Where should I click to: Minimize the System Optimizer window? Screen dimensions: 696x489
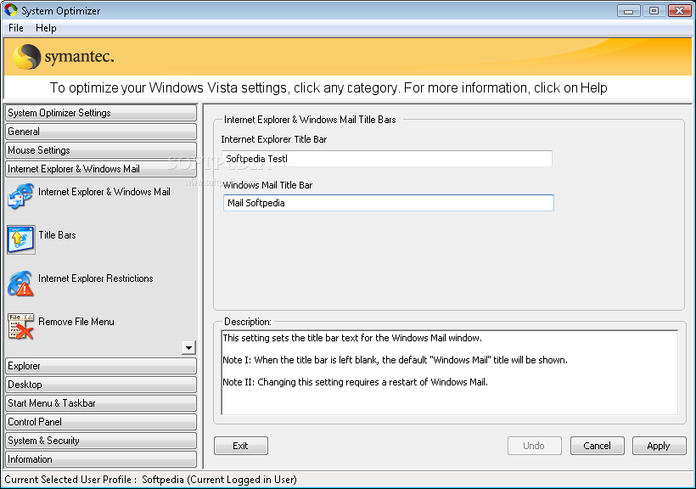pos(629,11)
